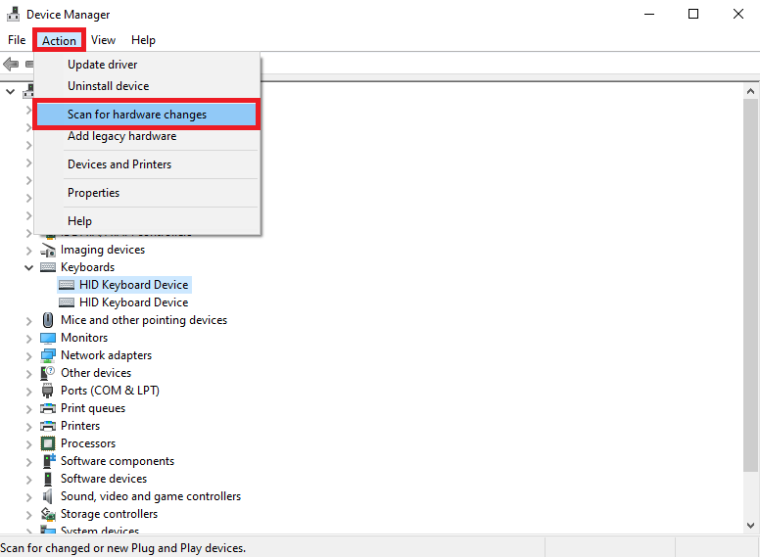Choose Uninstall device from Action menu

point(146,86)
